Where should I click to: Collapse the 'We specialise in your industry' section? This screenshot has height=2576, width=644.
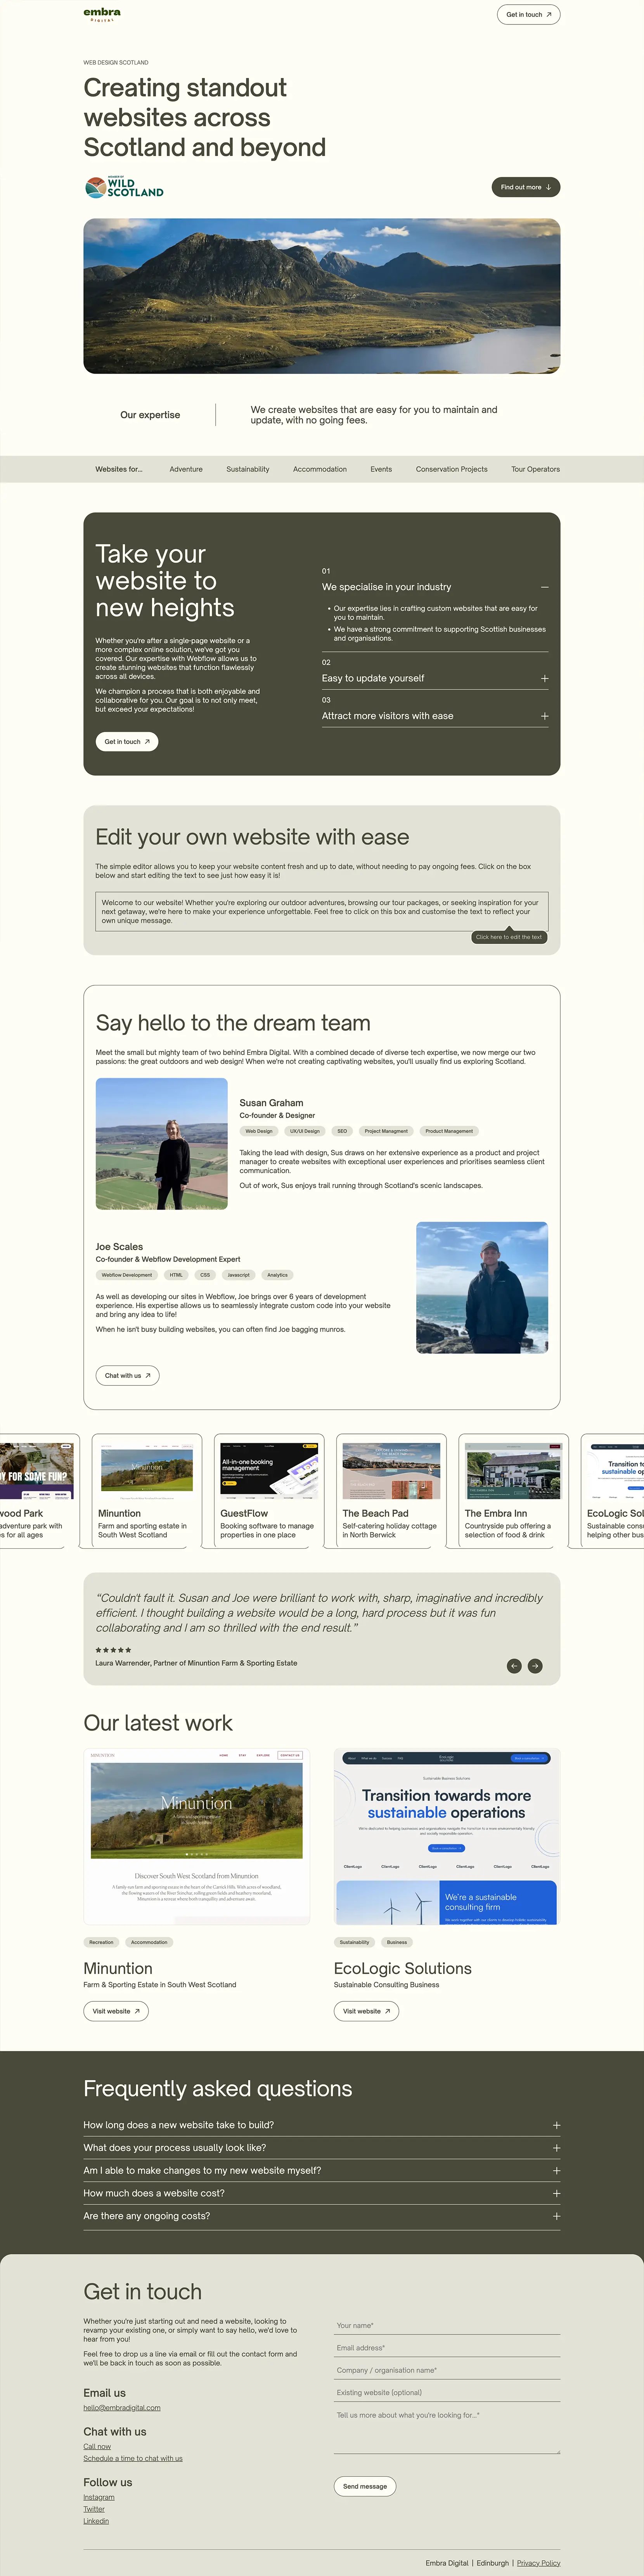[435, 587]
